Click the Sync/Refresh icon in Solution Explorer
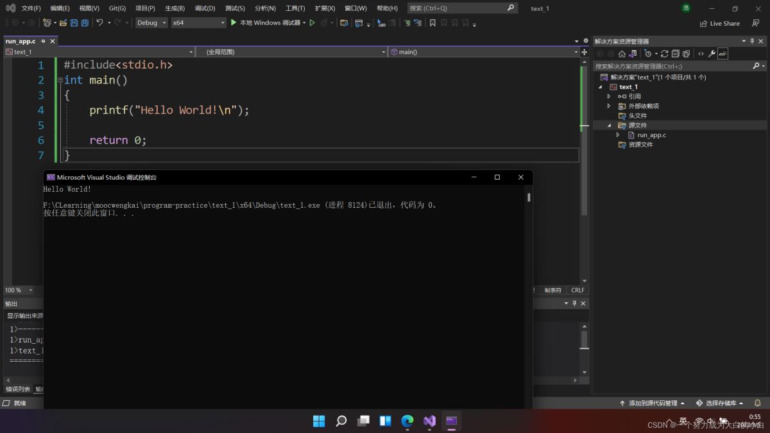The image size is (770, 433). 664,54
